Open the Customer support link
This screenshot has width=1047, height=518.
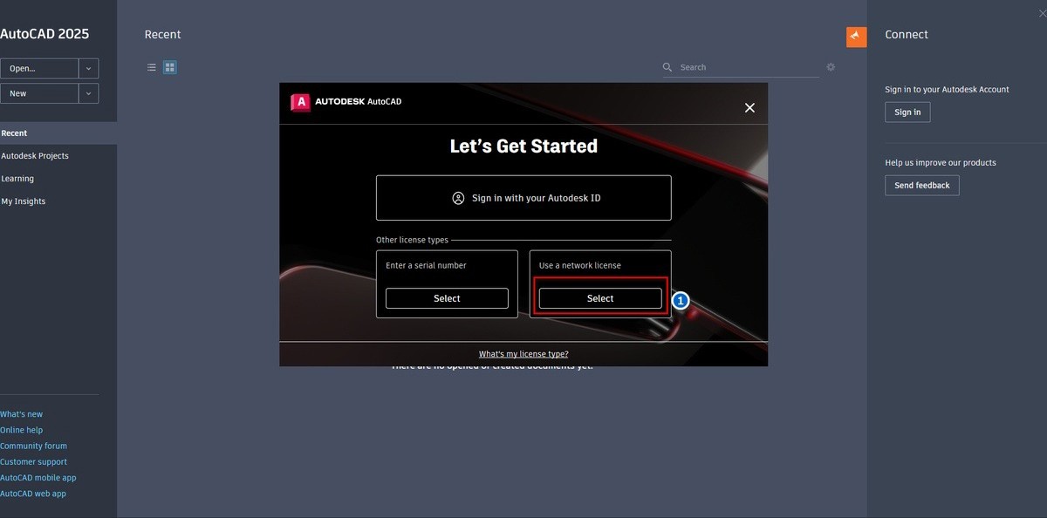34,462
